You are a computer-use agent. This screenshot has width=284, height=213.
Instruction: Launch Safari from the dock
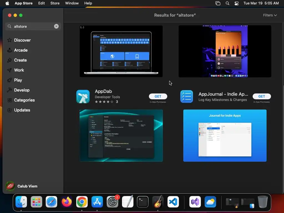51,202
